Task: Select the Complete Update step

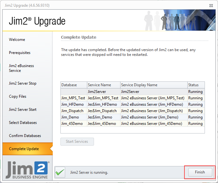Action: 27,149
